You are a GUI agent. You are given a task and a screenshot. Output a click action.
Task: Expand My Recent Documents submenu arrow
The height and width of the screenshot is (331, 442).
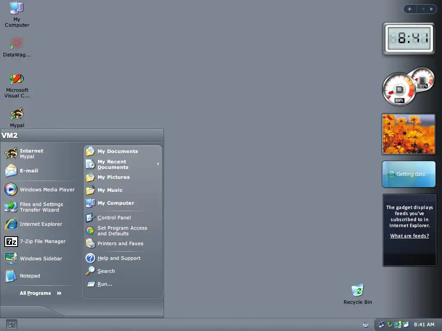click(x=158, y=164)
